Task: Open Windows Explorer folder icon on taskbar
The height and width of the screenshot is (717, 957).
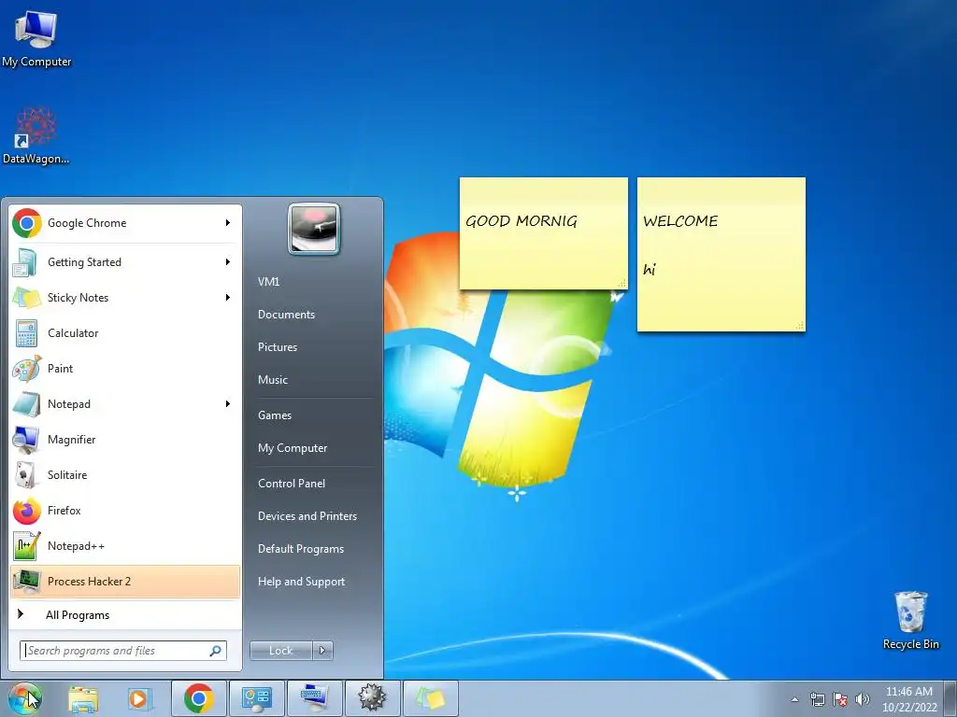Action: tap(83, 698)
